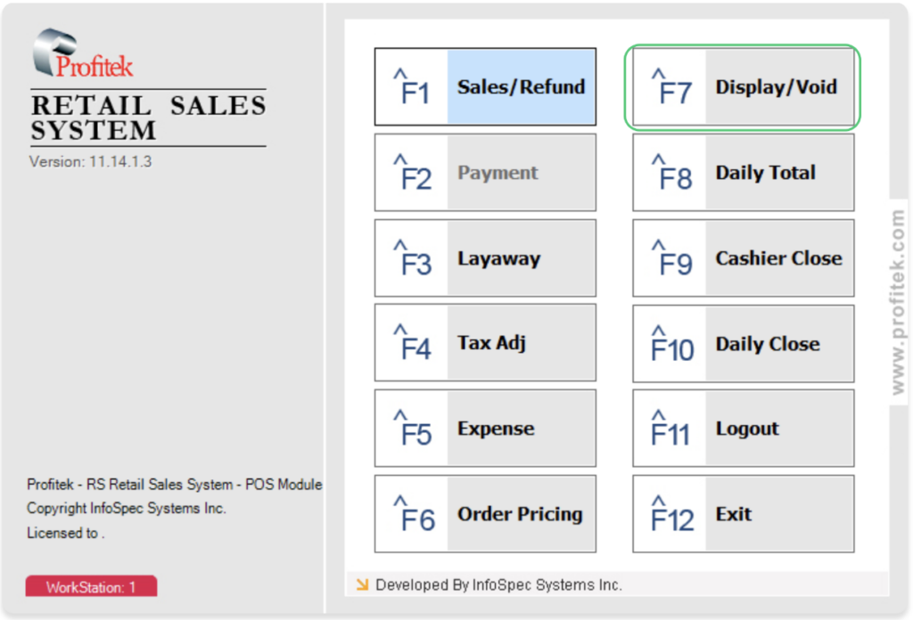Image resolution: width=913 pixels, height=620 pixels.
Task: Click the orange arrow by Developed By
Action: [362, 584]
